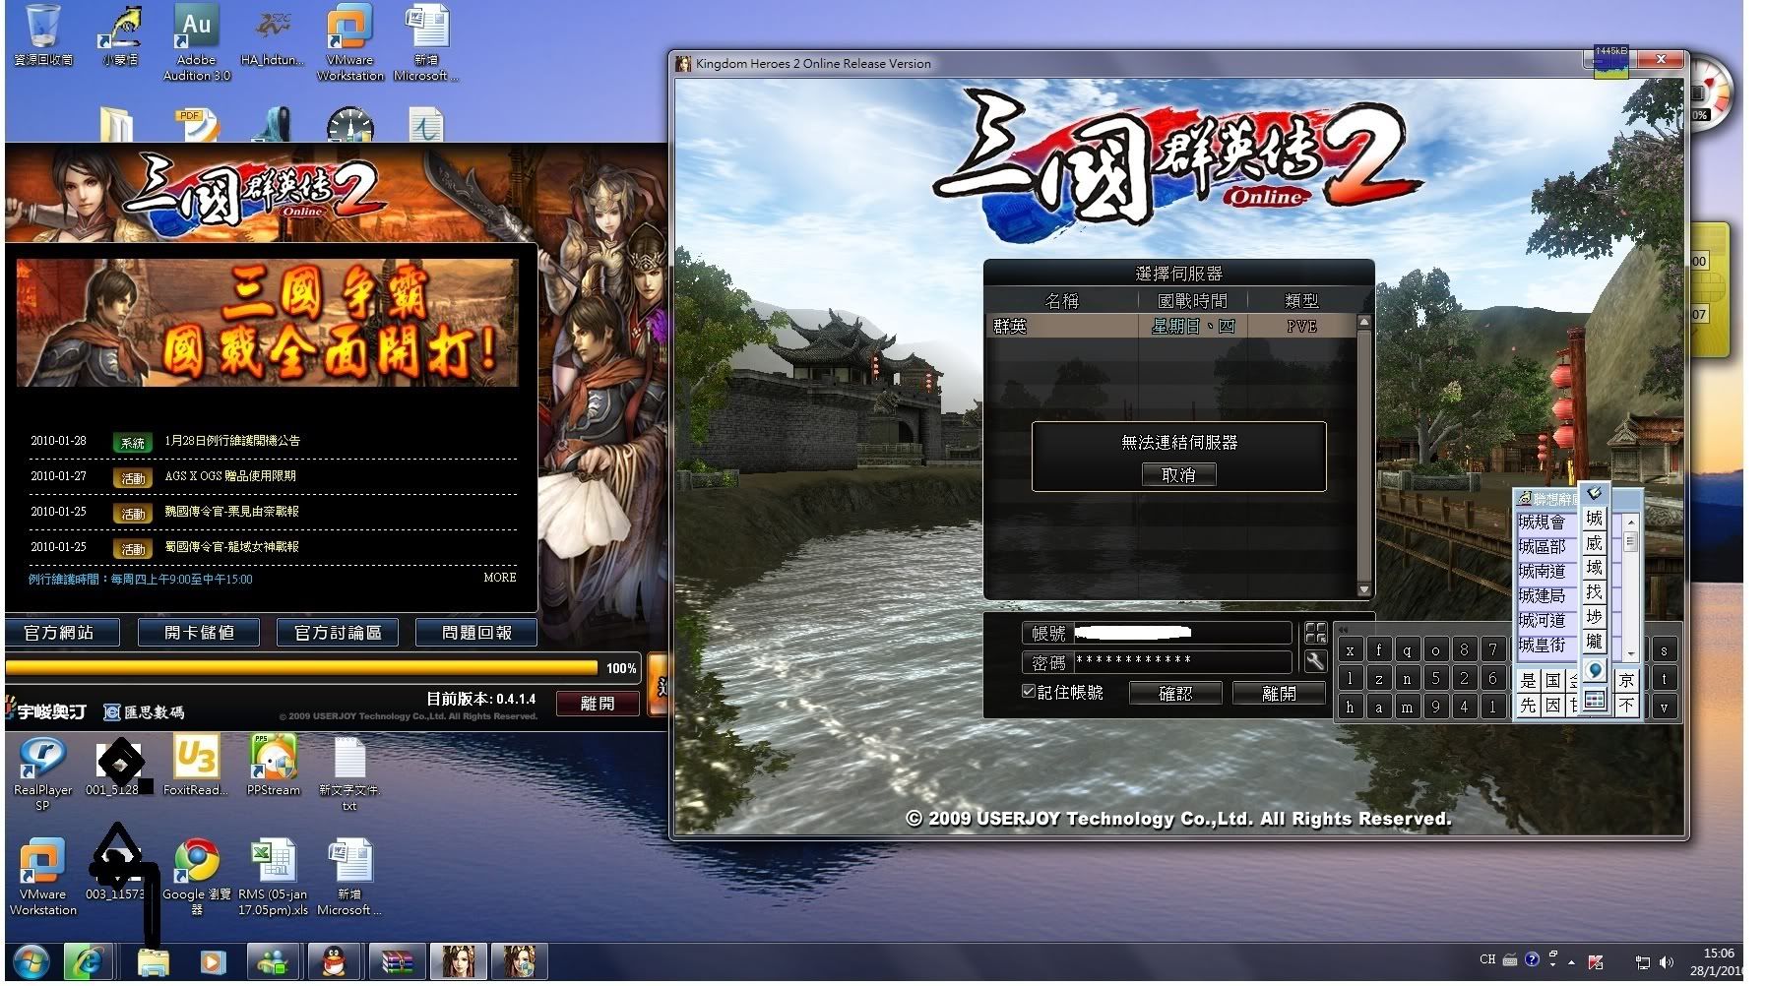
Task: Tap the m key on virtual keyboard
Action: click(1408, 707)
